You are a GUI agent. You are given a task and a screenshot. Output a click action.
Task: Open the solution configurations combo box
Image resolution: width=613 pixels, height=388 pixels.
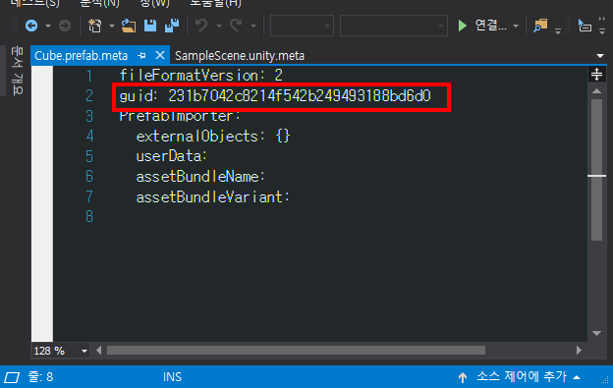click(302, 26)
